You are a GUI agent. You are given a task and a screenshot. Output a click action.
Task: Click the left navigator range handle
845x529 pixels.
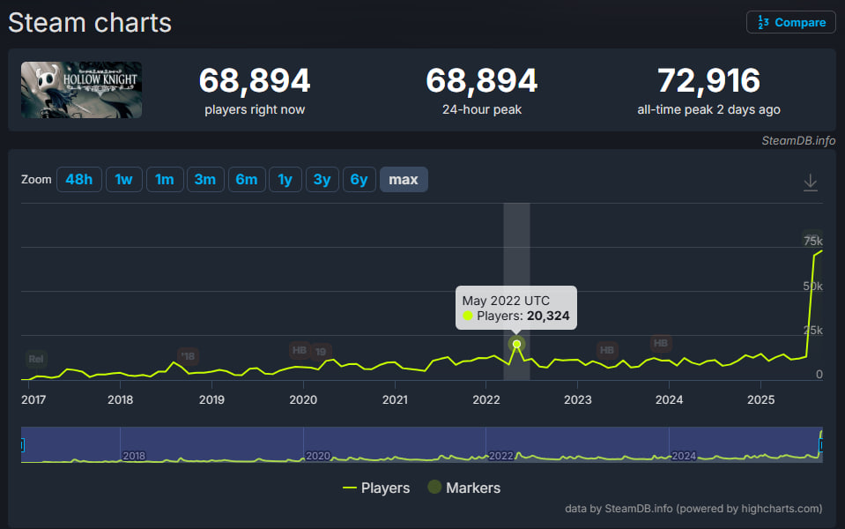tap(22, 445)
